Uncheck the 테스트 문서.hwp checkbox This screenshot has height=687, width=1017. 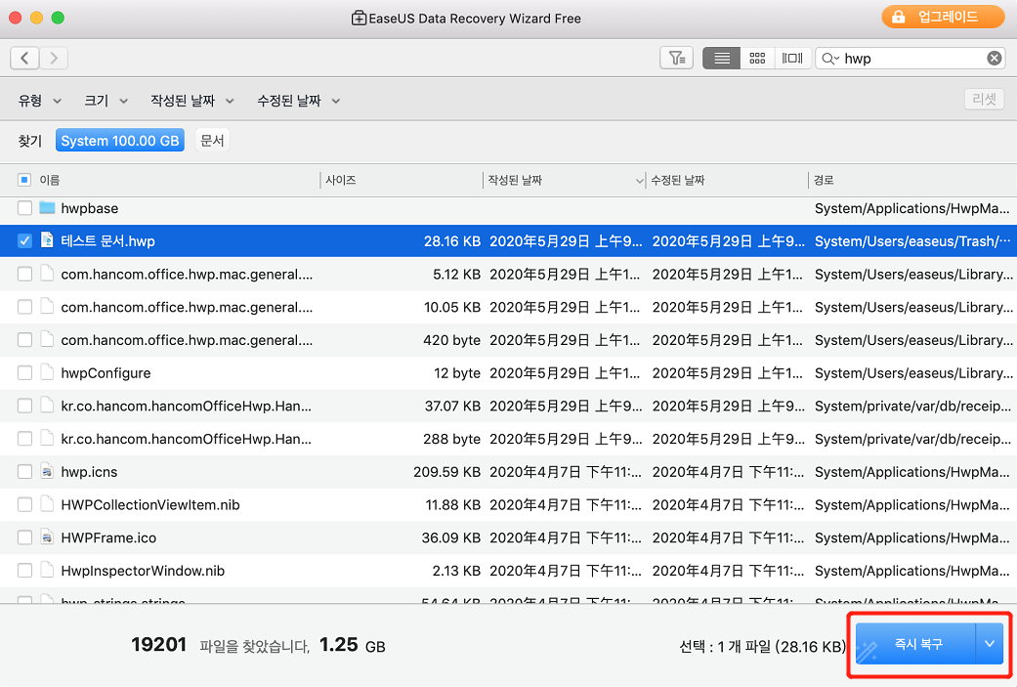pyautogui.click(x=24, y=240)
